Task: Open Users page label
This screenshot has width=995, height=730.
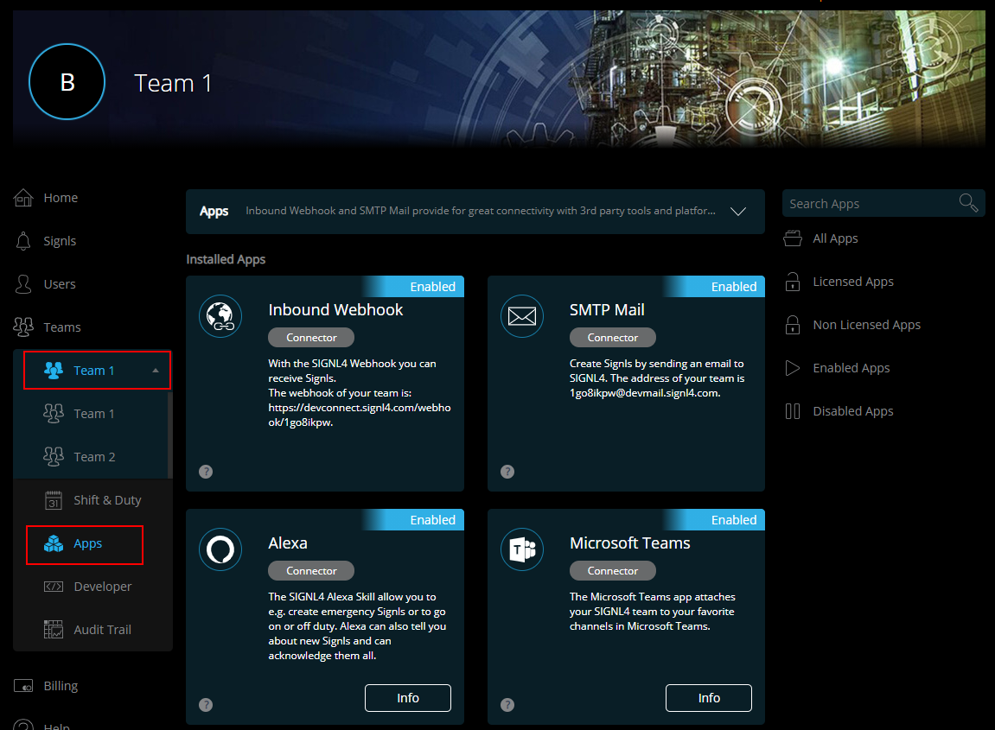Action: click(60, 284)
